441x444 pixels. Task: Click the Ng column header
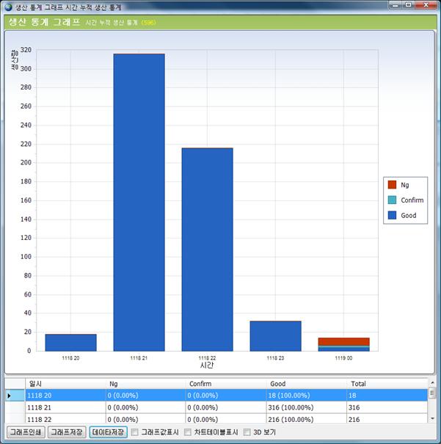tap(145, 384)
